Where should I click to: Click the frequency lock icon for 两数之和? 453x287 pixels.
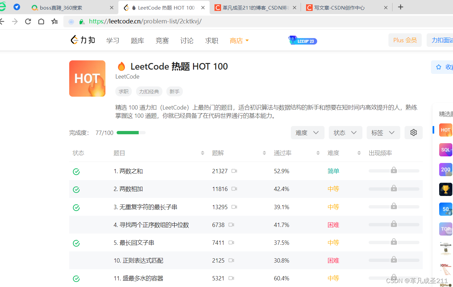pos(394,170)
